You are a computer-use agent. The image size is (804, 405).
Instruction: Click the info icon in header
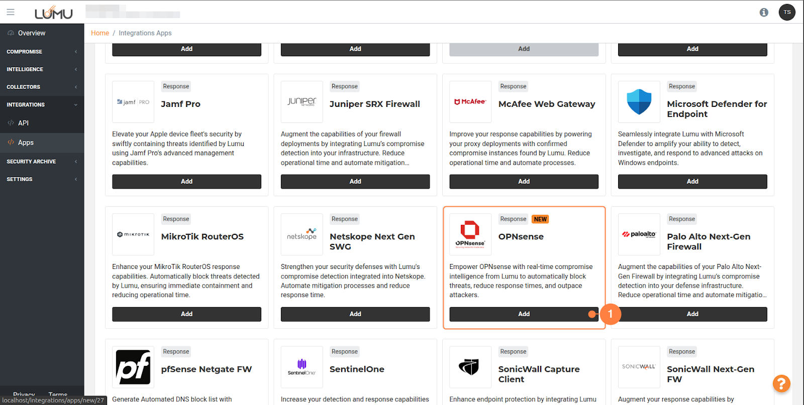(764, 13)
